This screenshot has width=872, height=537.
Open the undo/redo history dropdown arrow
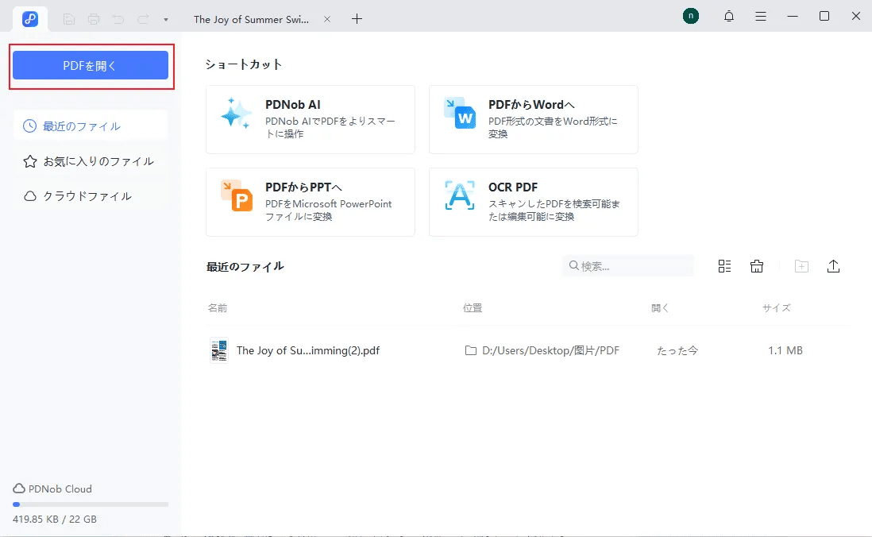click(165, 18)
